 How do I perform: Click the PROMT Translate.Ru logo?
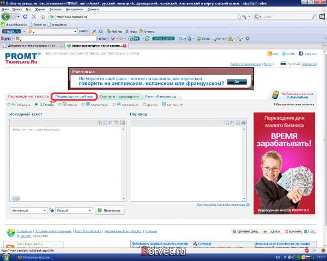(22, 58)
